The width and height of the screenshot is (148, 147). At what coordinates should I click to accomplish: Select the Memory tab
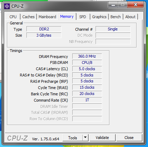click(67, 16)
